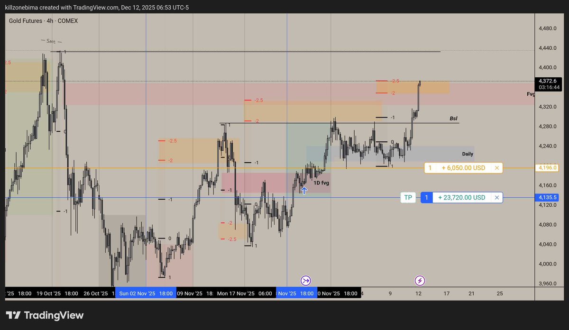569x330 pixels.
Task: Click the TradingView logo
Action: [x=45, y=315]
